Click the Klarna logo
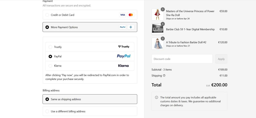 point(123,66)
